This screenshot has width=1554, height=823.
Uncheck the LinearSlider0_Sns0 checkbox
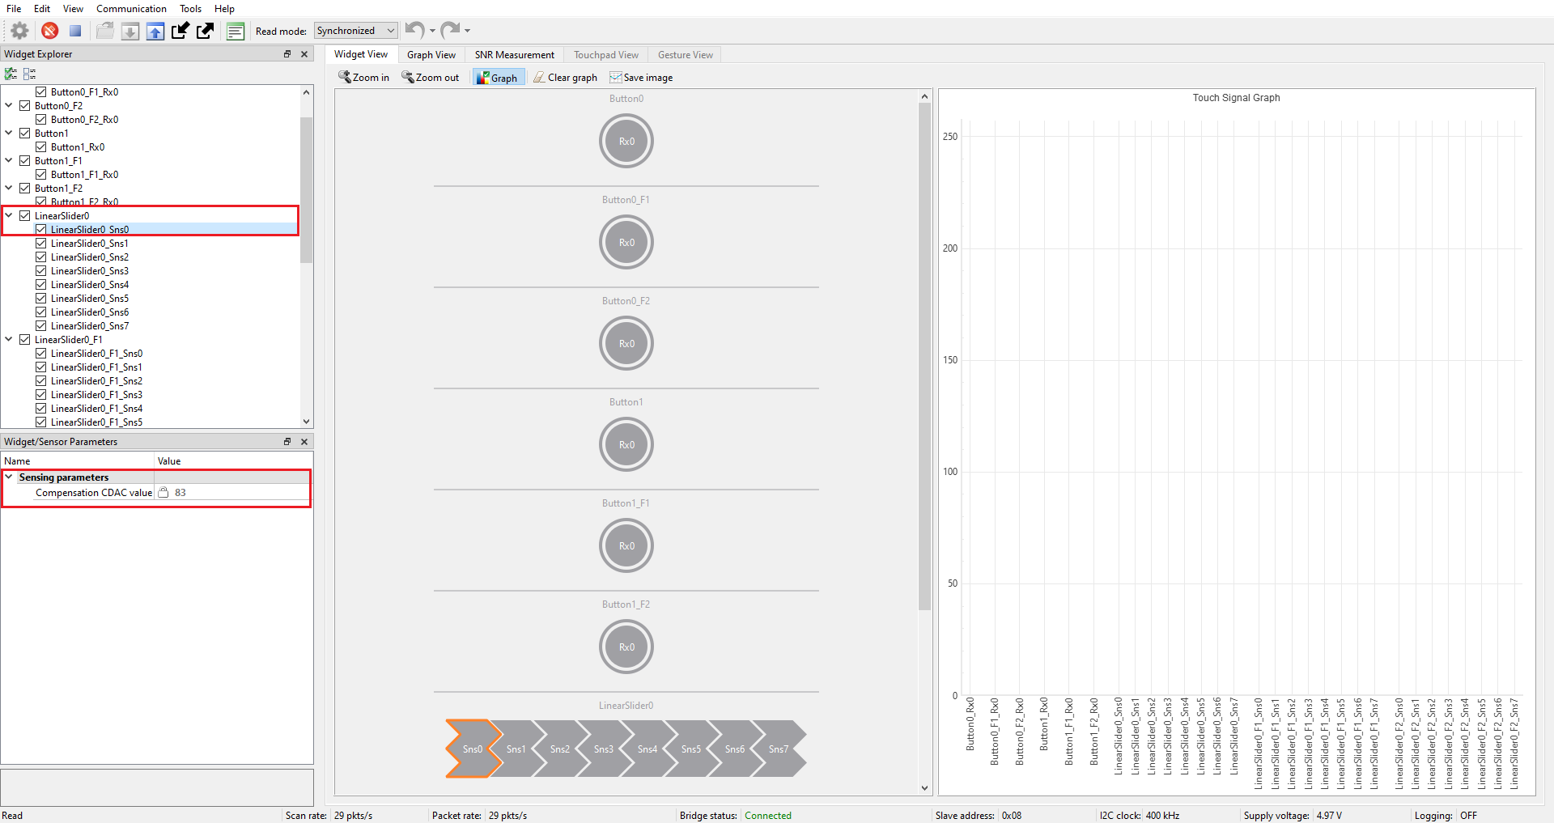click(41, 230)
